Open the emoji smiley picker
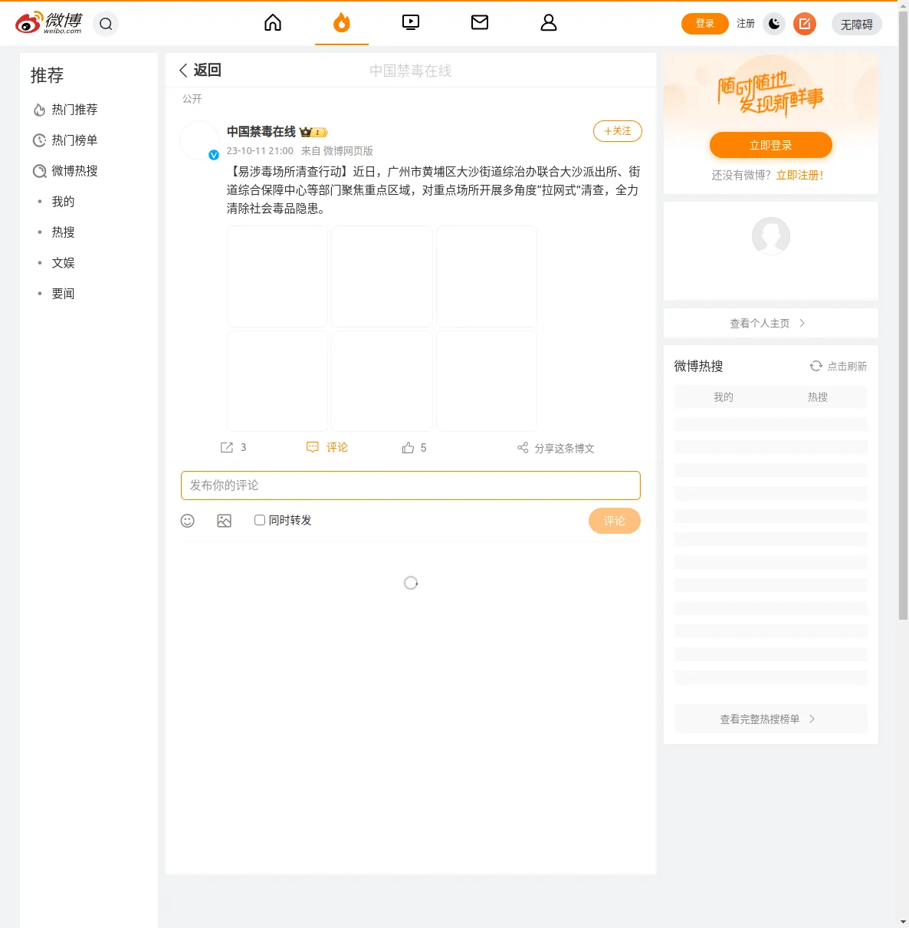909x928 pixels. coord(188,521)
